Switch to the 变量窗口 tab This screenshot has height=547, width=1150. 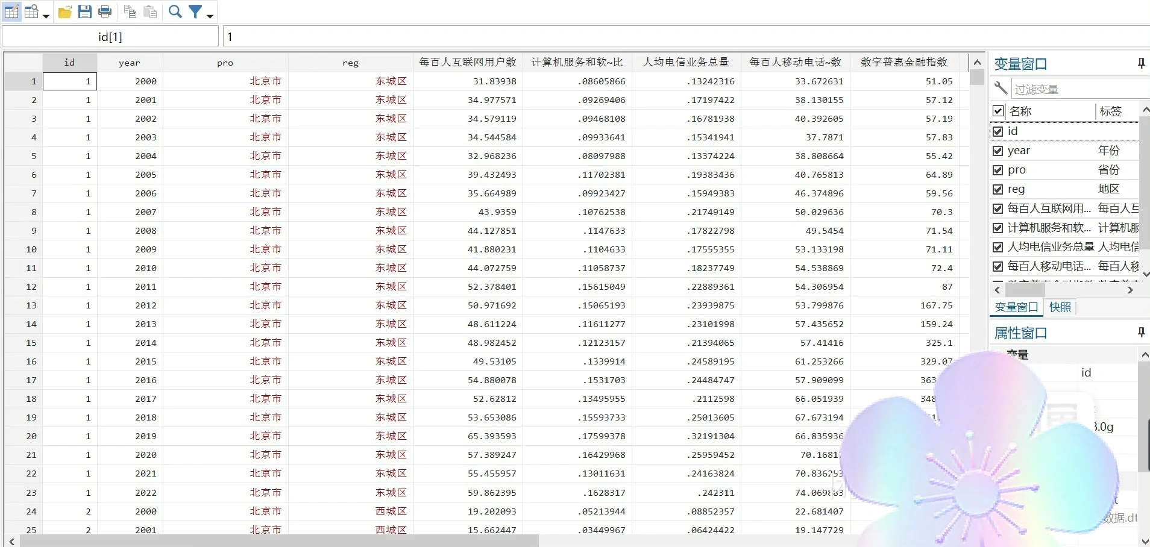click(x=1016, y=307)
